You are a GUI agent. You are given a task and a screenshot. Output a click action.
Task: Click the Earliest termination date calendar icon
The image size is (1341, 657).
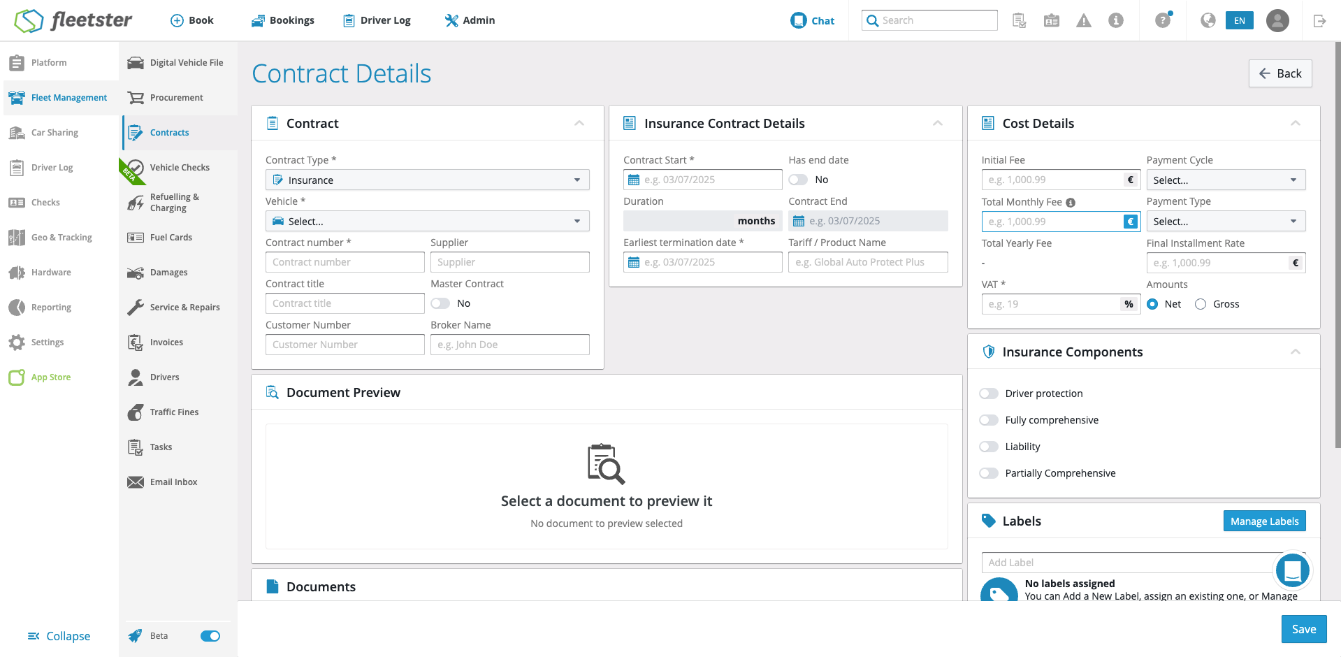pyautogui.click(x=634, y=262)
